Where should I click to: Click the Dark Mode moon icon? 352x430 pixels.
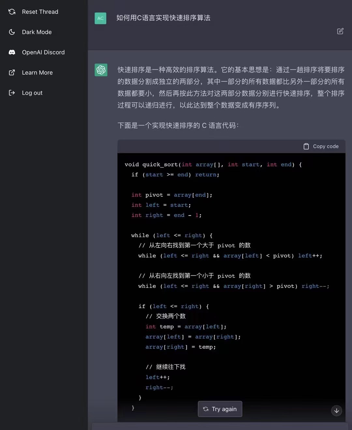tap(12, 32)
